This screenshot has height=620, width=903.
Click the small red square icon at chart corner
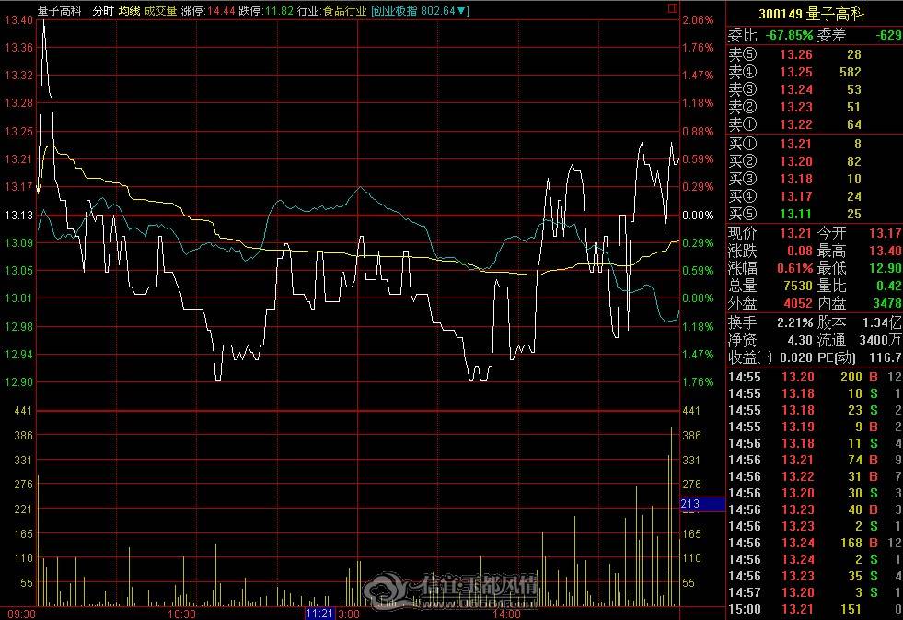(x=672, y=8)
